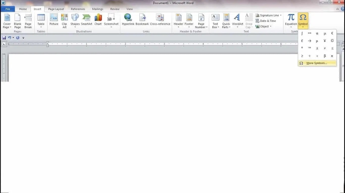The width and height of the screenshot is (345, 193).
Task: Insert the small pi symbol from gallery
Action: (x=332, y=56)
